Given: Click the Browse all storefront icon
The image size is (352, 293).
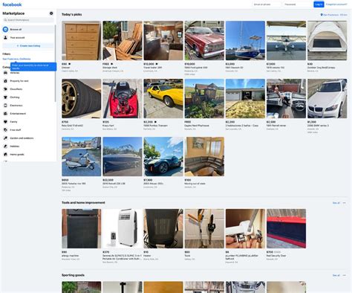Looking at the screenshot, I should click(x=5, y=29).
